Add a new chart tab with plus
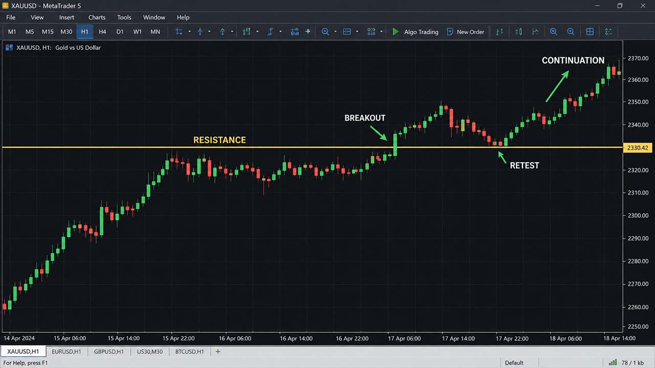655x368 pixels. 218,352
